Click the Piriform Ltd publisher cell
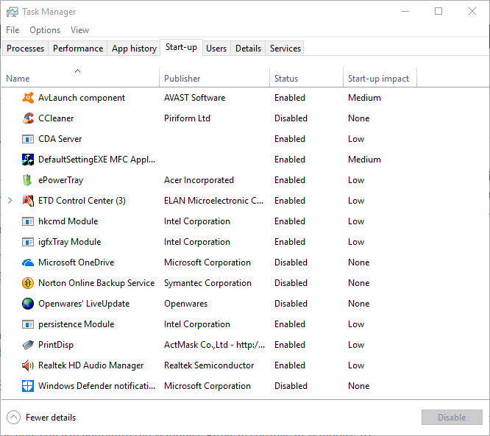Image resolution: width=490 pixels, height=436 pixels. 187,118
